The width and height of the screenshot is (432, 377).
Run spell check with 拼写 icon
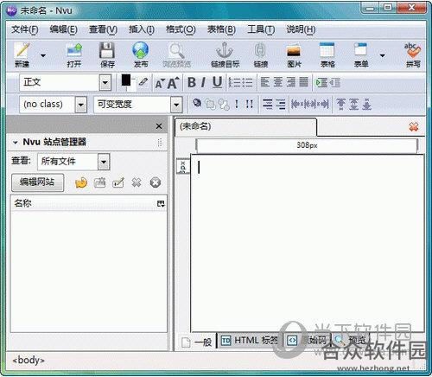pyautogui.click(x=413, y=54)
